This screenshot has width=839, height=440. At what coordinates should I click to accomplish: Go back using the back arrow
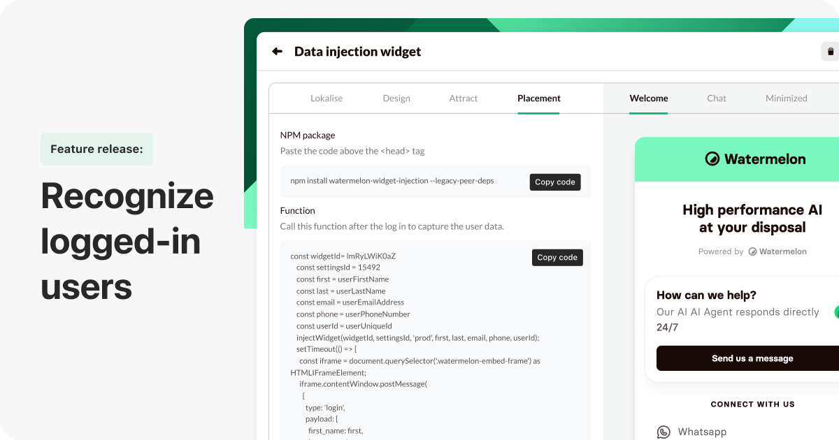[x=276, y=51]
